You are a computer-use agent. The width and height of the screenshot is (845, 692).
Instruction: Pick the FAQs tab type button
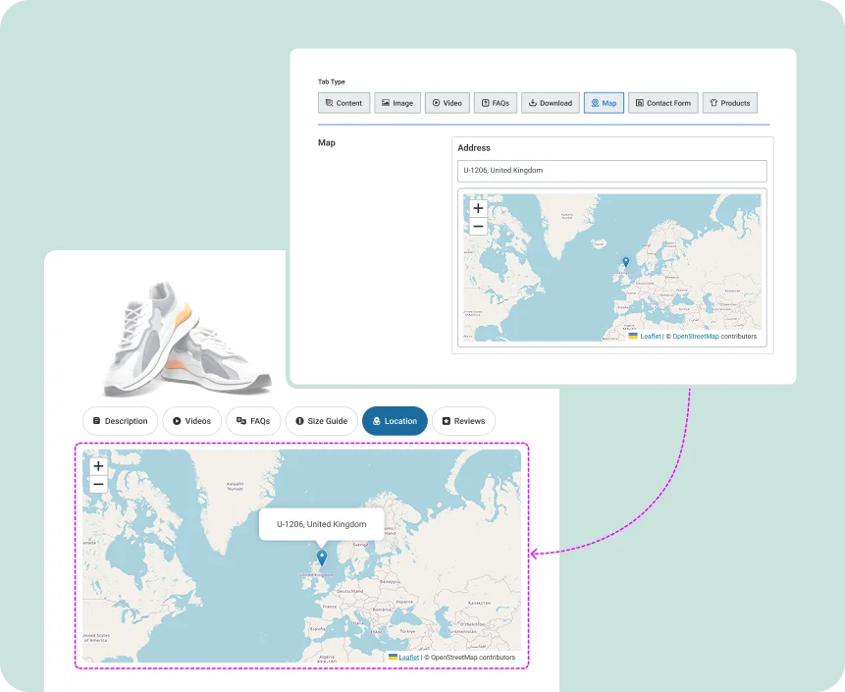point(495,103)
